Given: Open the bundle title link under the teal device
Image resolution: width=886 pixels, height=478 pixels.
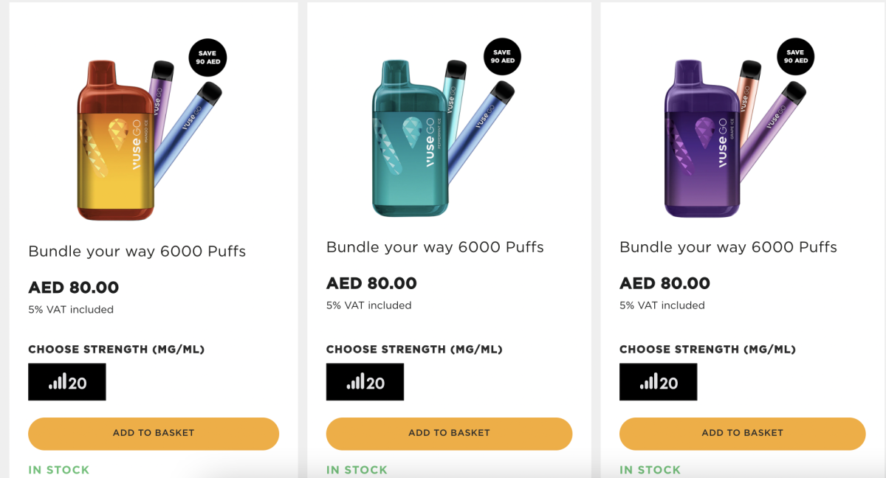Looking at the screenshot, I should tap(435, 247).
